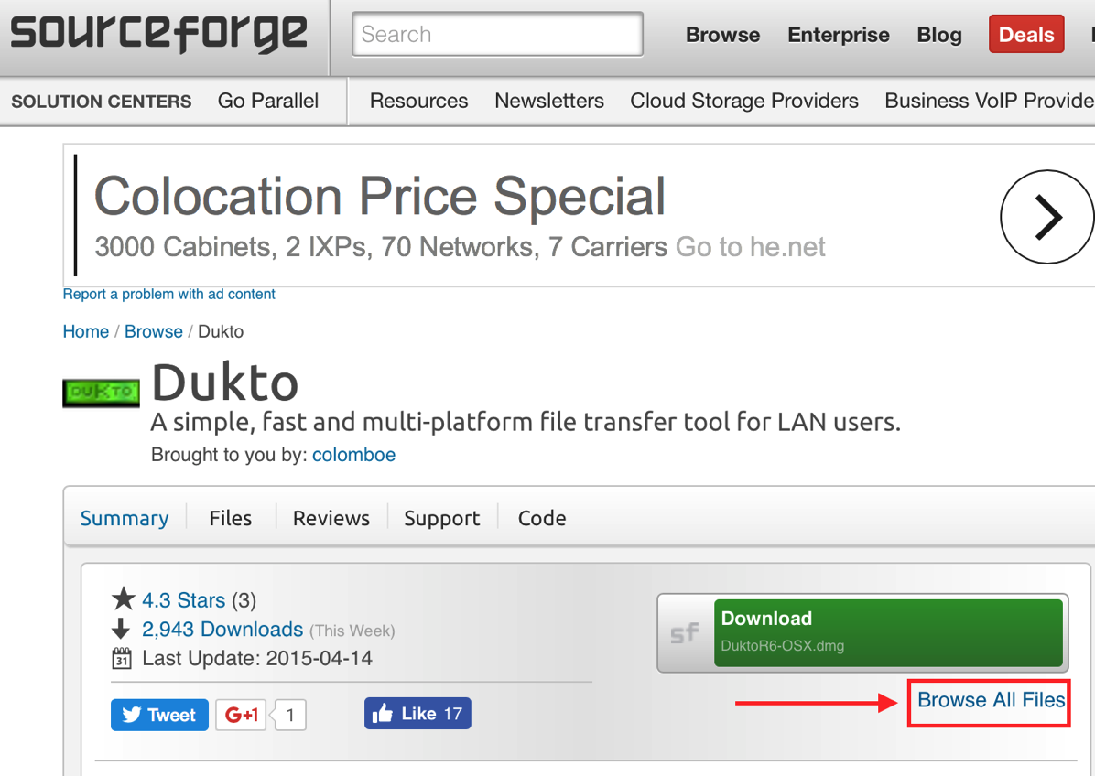Click the calendar icon beside Last Update
The width and height of the screenshot is (1095, 776).
tap(122, 658)
